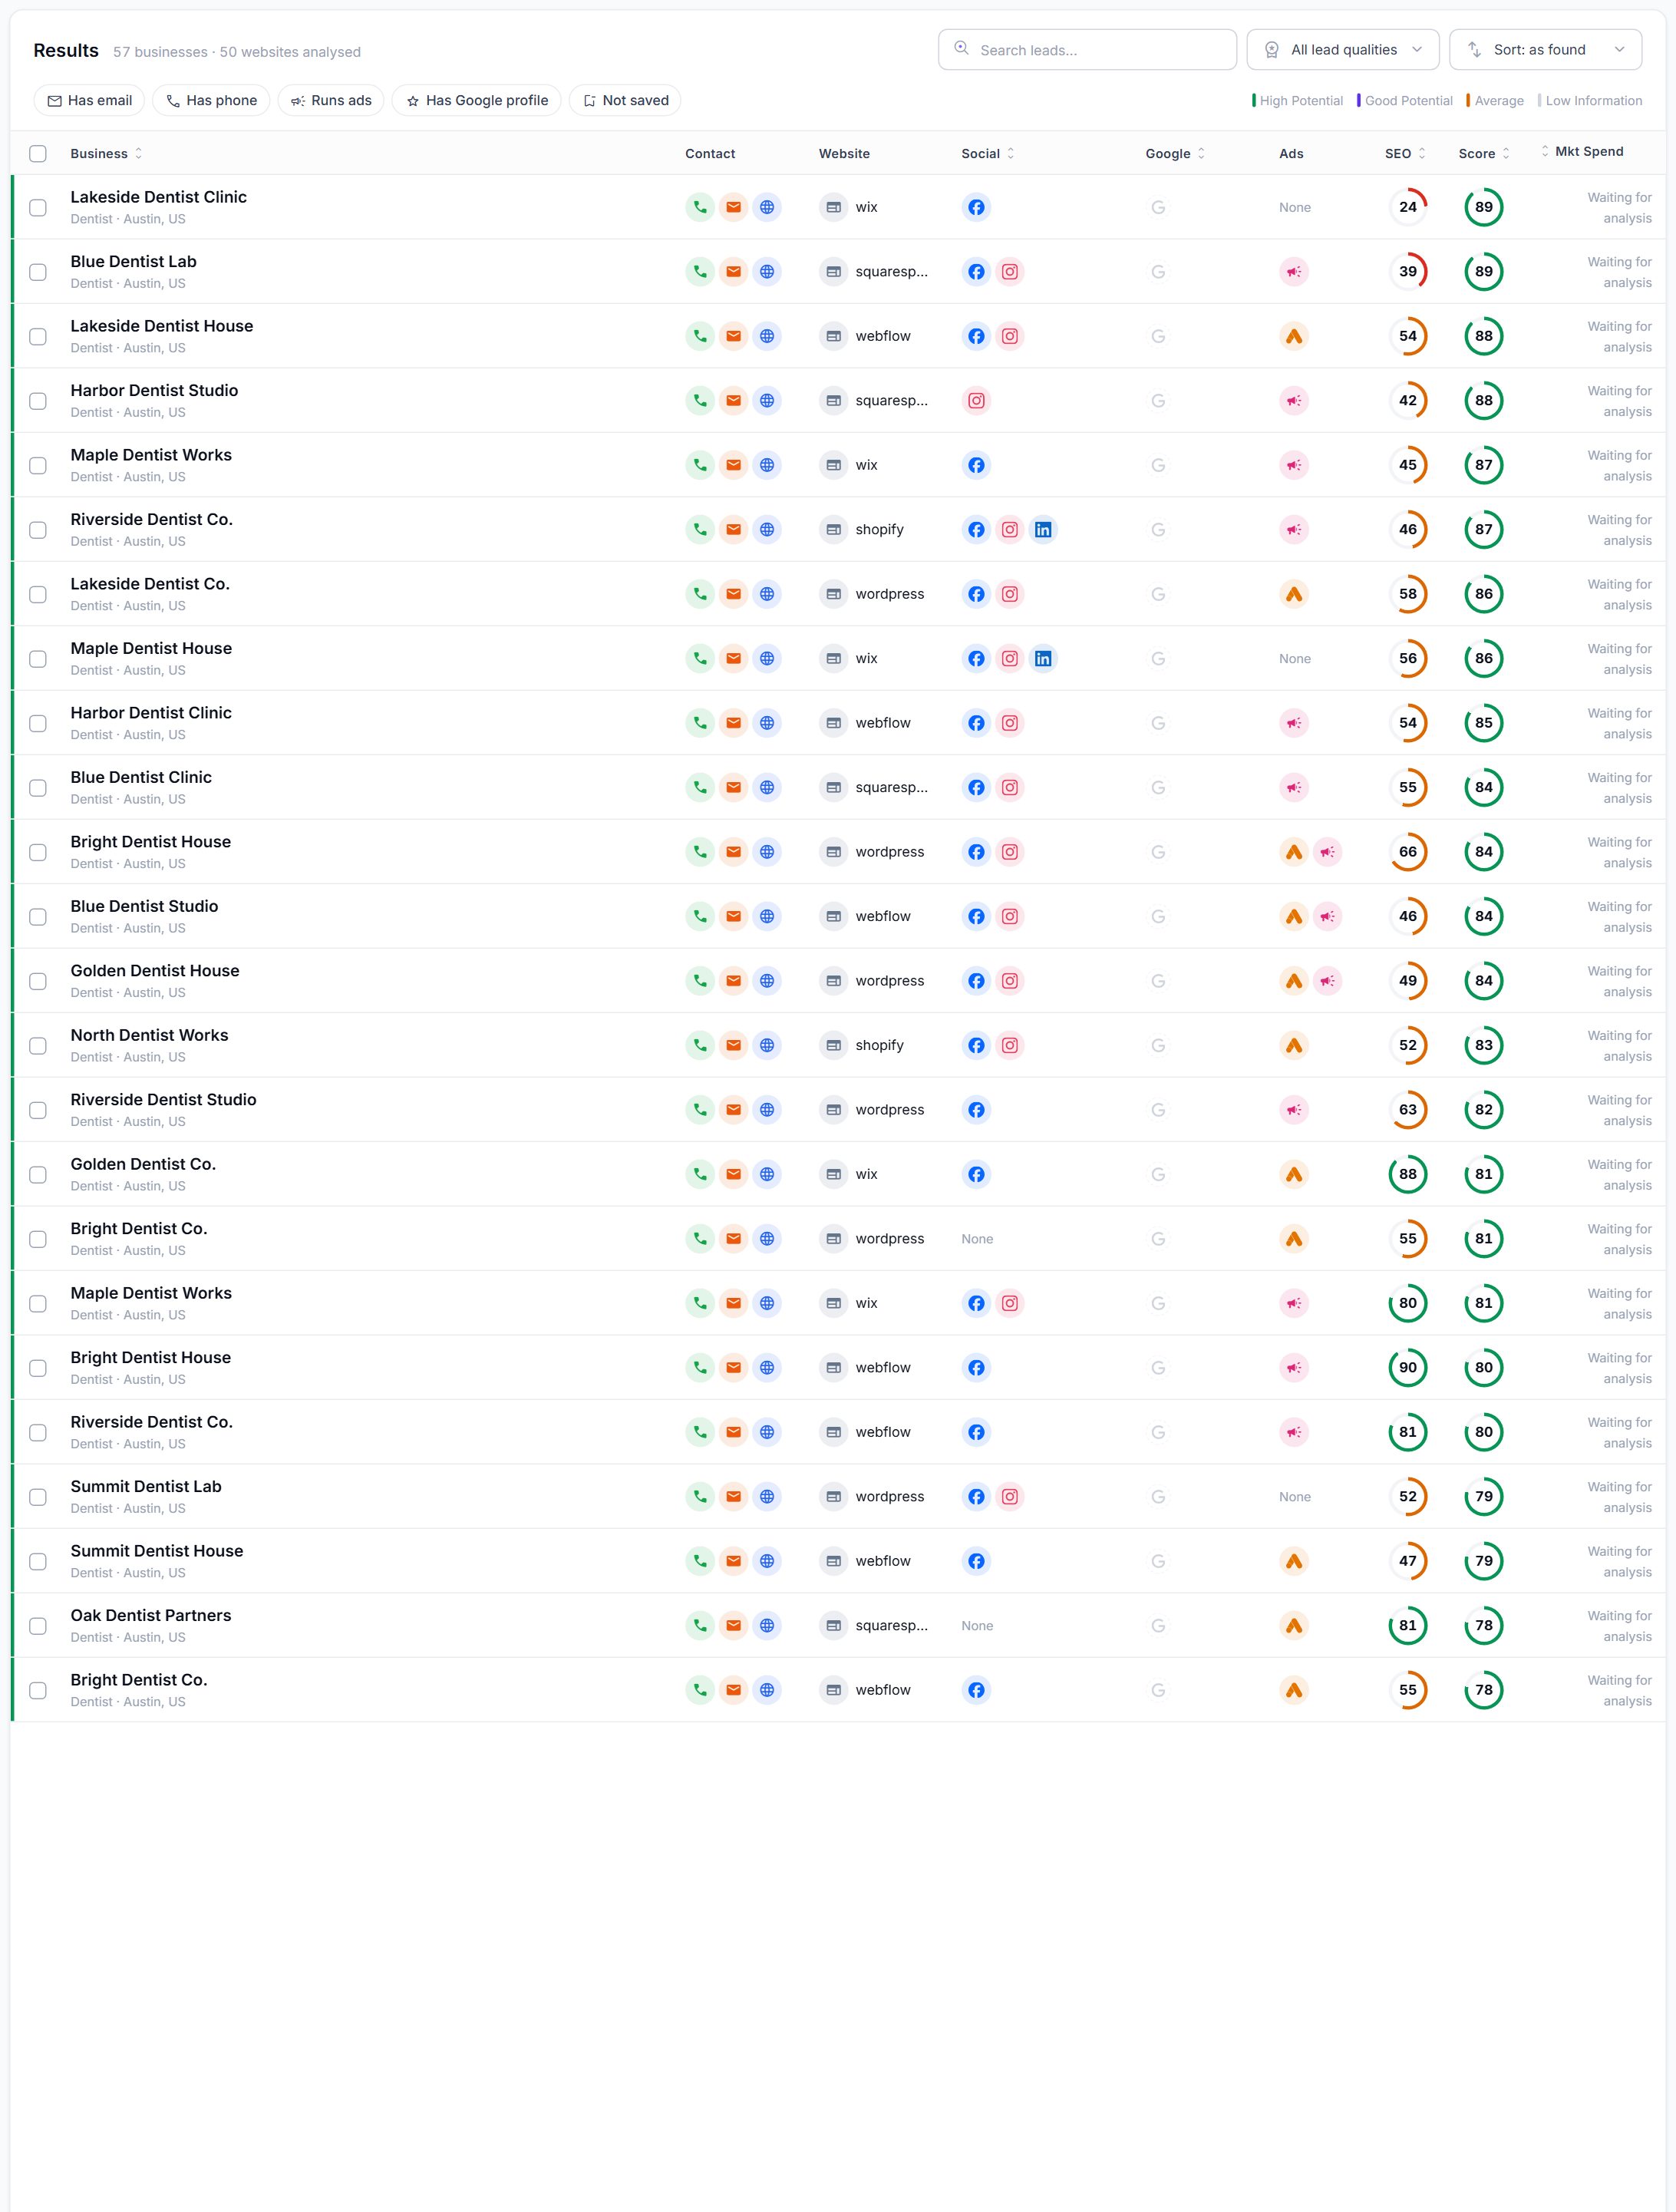Click megaphone ads icon for Riverside Dentist Studio
Screen dimensions: 1676x2212
pos(1294,1110)
